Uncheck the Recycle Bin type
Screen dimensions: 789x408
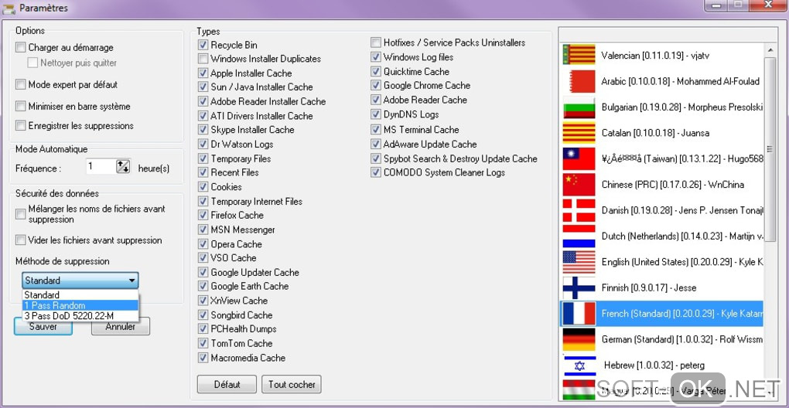(203, 45)
